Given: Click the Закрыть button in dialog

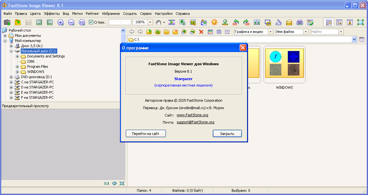Looking at the screenshot, I should pos(227,134).
